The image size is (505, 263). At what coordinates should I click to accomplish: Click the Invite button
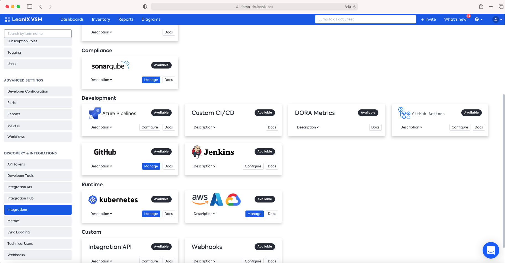pyautogui.click(x=428, y=19)
